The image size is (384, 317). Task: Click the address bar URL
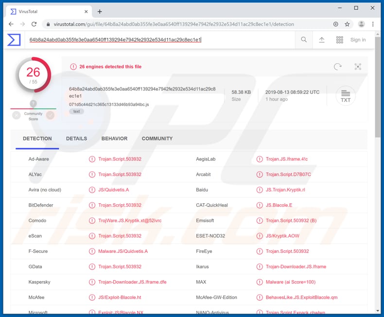[x=174, y=24]
